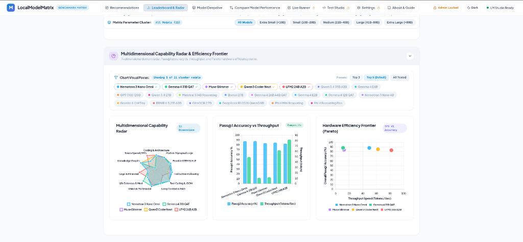This screenshot has height=242, width=523.
Task: Open the Settings tab
Action: [368, 8]
